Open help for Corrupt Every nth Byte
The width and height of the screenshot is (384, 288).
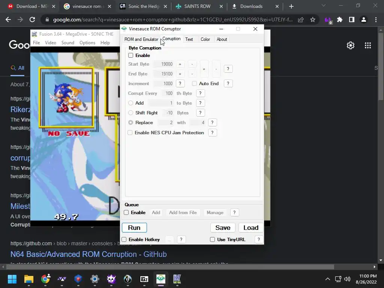coord(200,93)
